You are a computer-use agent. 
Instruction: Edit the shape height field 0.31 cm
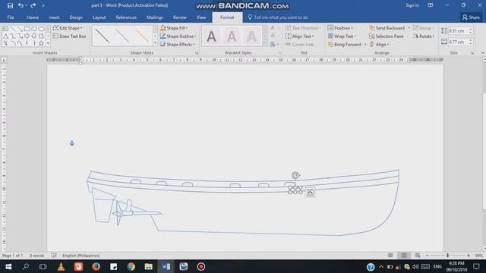458,31
